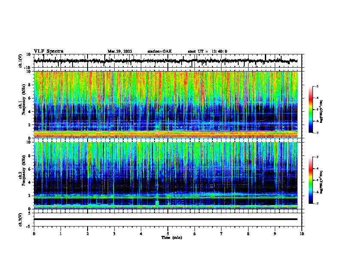
Task: Click the "-3" label on ch.1 color bar
Action: 316,86
